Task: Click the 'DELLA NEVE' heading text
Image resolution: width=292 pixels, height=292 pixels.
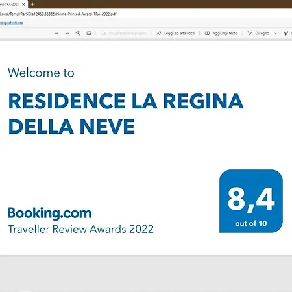Action: coord(71,127)
